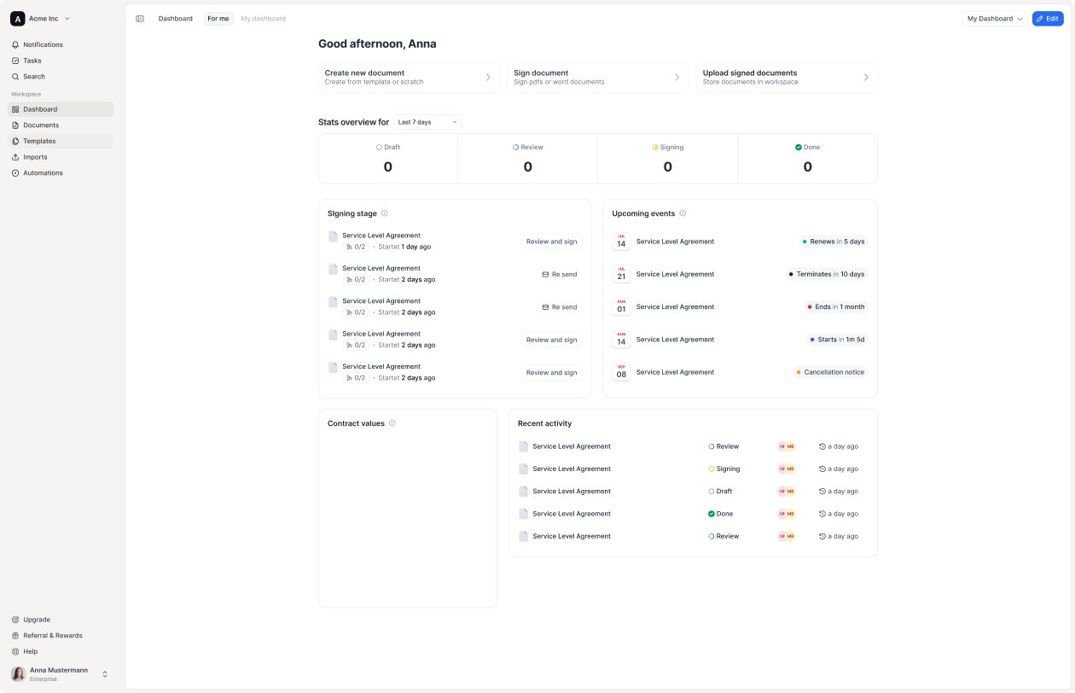
Task: Toggle the sidebar collapse icon
Action: [x=140, y=19]
